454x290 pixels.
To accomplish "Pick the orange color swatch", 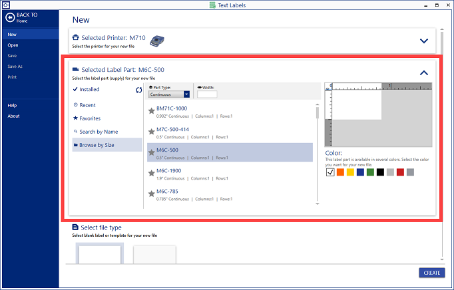I will click(x=340, y=172).
